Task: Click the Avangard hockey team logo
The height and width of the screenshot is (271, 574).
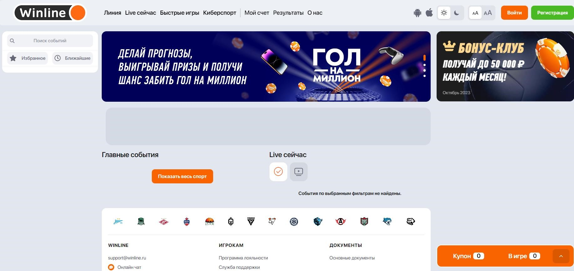Action: [341, 222]
